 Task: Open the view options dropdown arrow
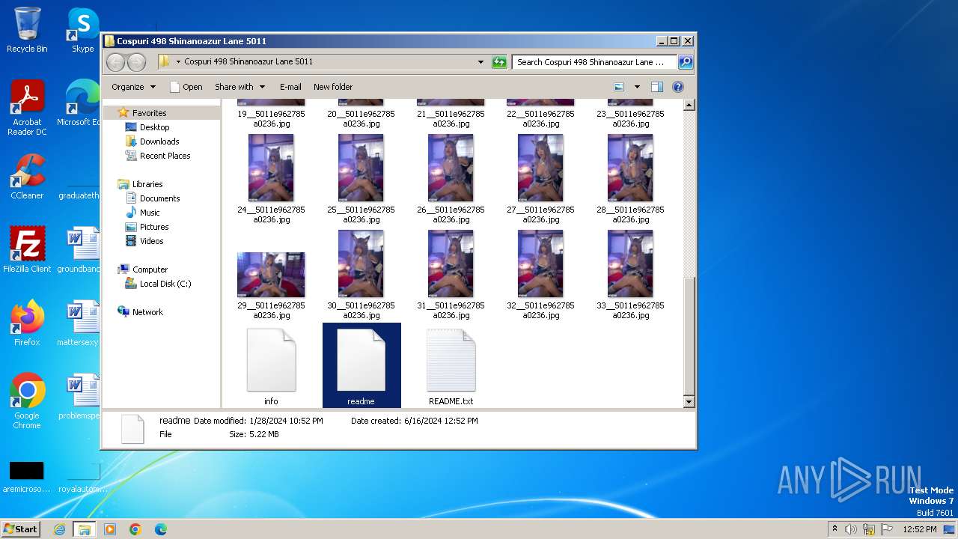point(637,87)
